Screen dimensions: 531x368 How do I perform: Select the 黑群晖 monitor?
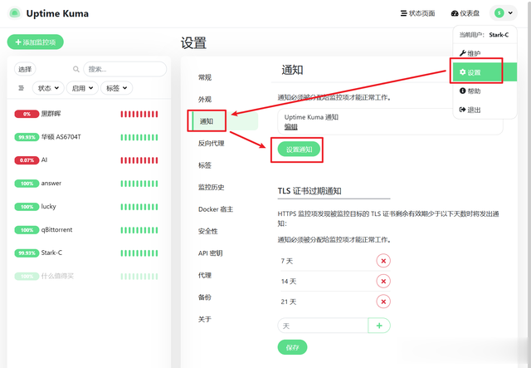pyautogui.click(x=86, y=114)
